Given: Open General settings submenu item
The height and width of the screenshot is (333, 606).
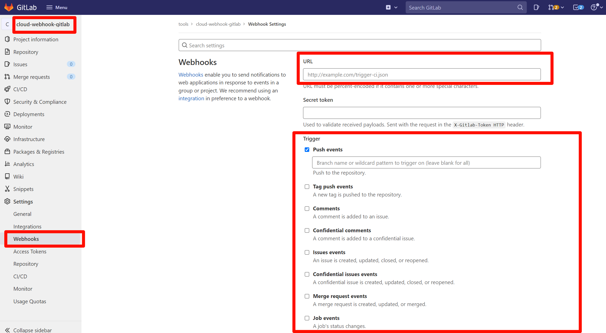Looking at the screenshot, I should click(x=22, y=214).
